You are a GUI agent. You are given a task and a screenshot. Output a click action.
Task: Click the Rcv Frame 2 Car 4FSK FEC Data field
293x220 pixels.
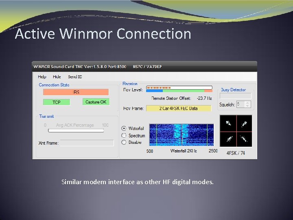coord(179,108)
